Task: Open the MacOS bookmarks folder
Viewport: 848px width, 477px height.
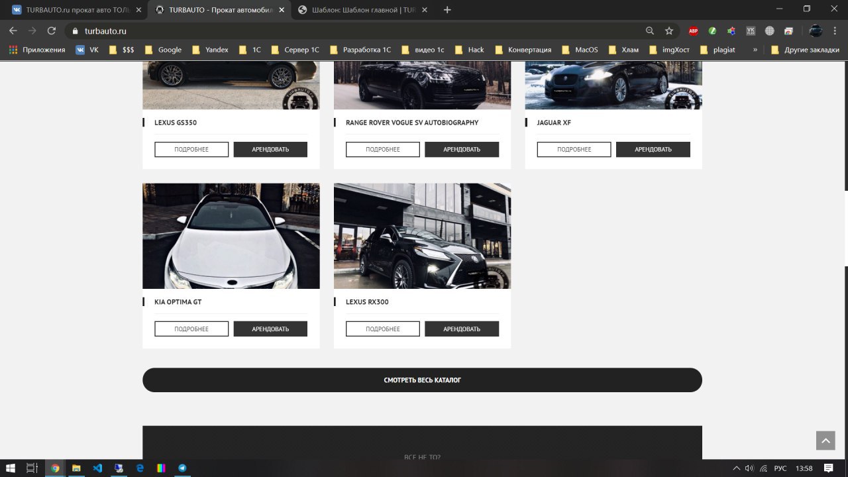Action: (x=579, y=50)
